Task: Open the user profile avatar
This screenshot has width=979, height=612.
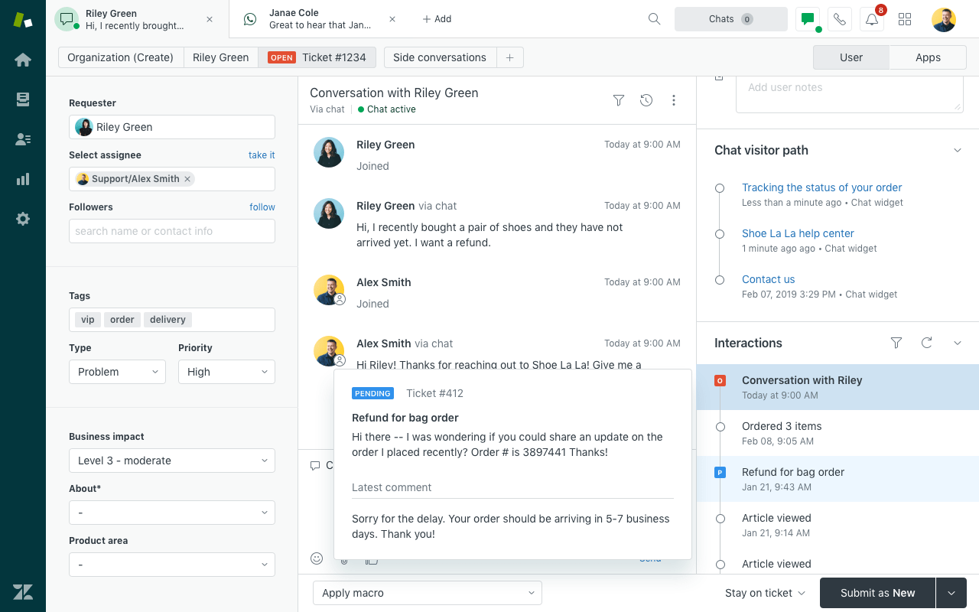Action: point(944,19)
